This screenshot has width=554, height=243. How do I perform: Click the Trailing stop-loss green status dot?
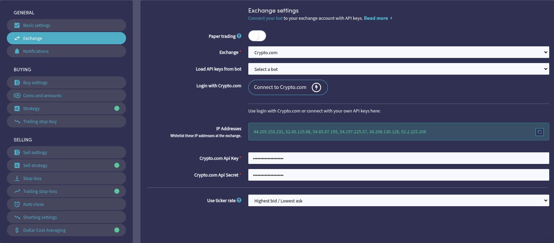[x=117, y=191]
